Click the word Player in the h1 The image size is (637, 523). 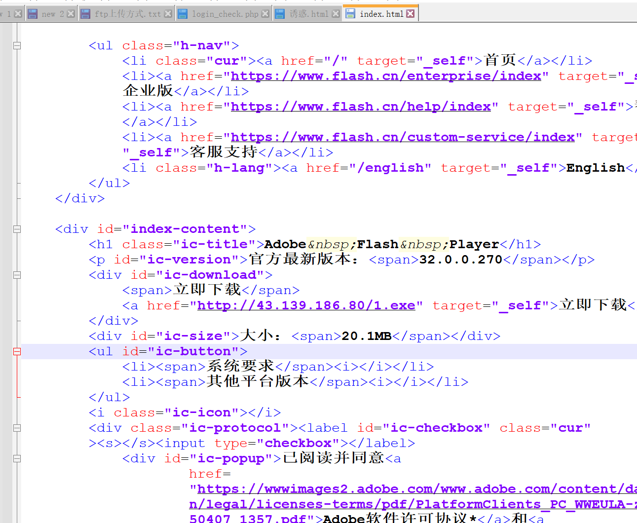[474, 244]
